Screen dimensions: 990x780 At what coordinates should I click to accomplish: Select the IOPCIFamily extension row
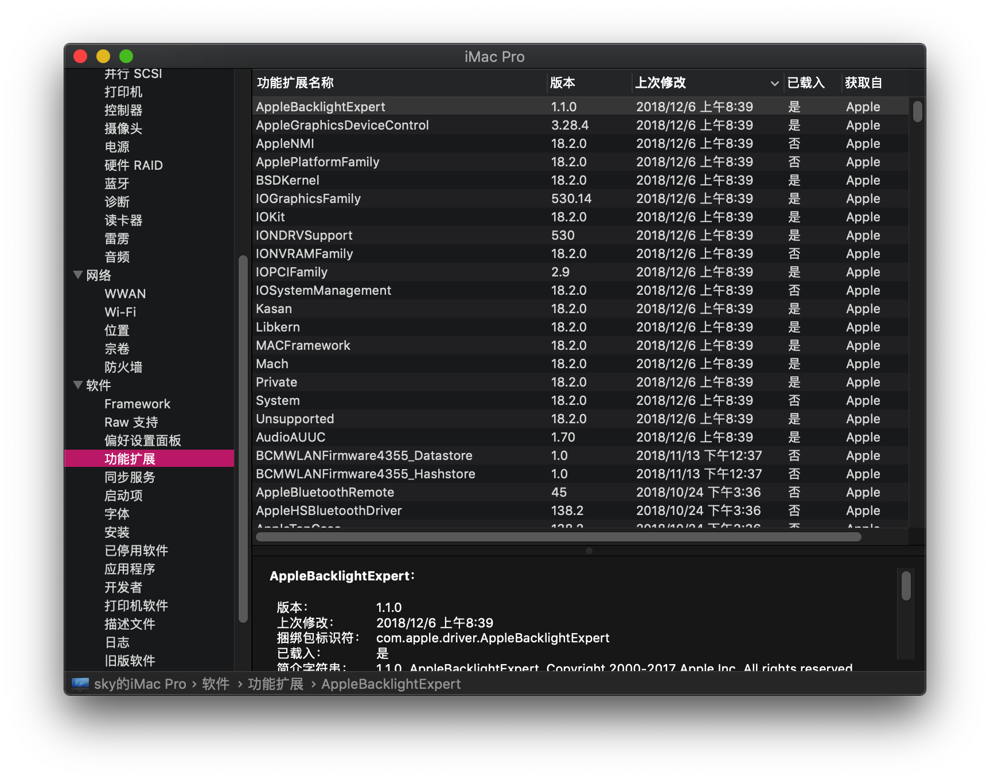pyautogui.click(x=580, y=272)
